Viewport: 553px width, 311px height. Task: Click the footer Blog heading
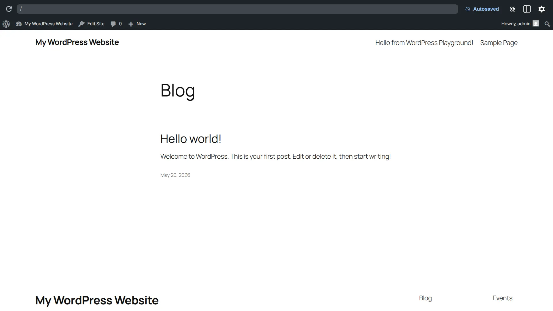(425, 298)
